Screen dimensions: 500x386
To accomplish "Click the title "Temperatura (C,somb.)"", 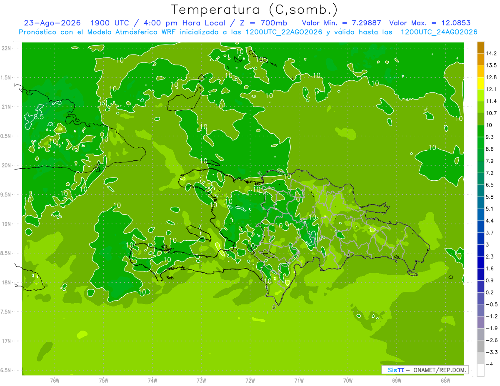I will 254,9.
